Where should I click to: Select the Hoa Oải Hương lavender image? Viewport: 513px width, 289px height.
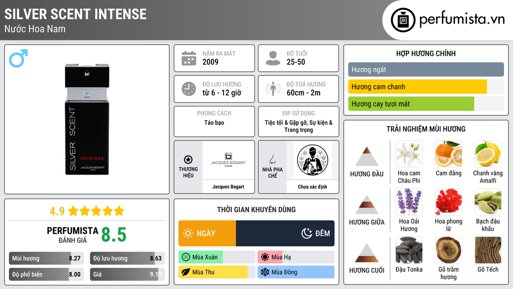tap(409, 202)
